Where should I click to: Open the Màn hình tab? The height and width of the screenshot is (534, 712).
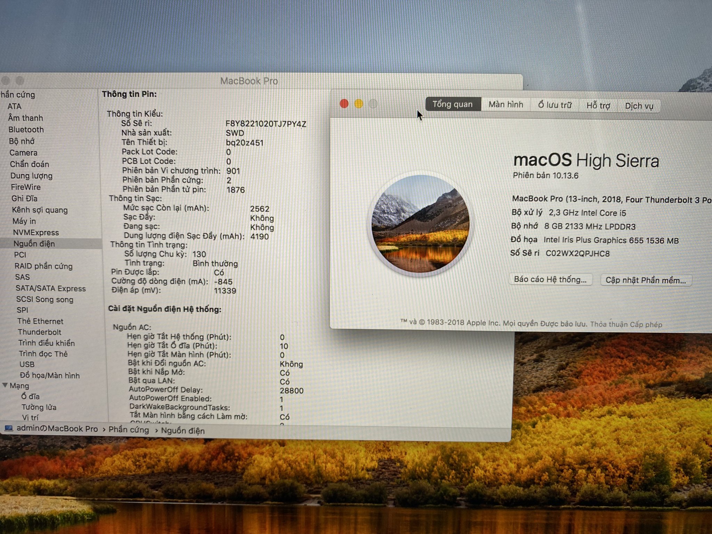coord(506,105)
